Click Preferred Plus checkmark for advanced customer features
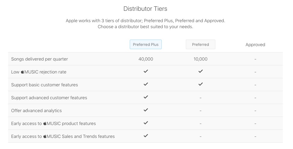The height and width of the screenshot is (149, 293). pyautogui.click(x=146, y=97)
